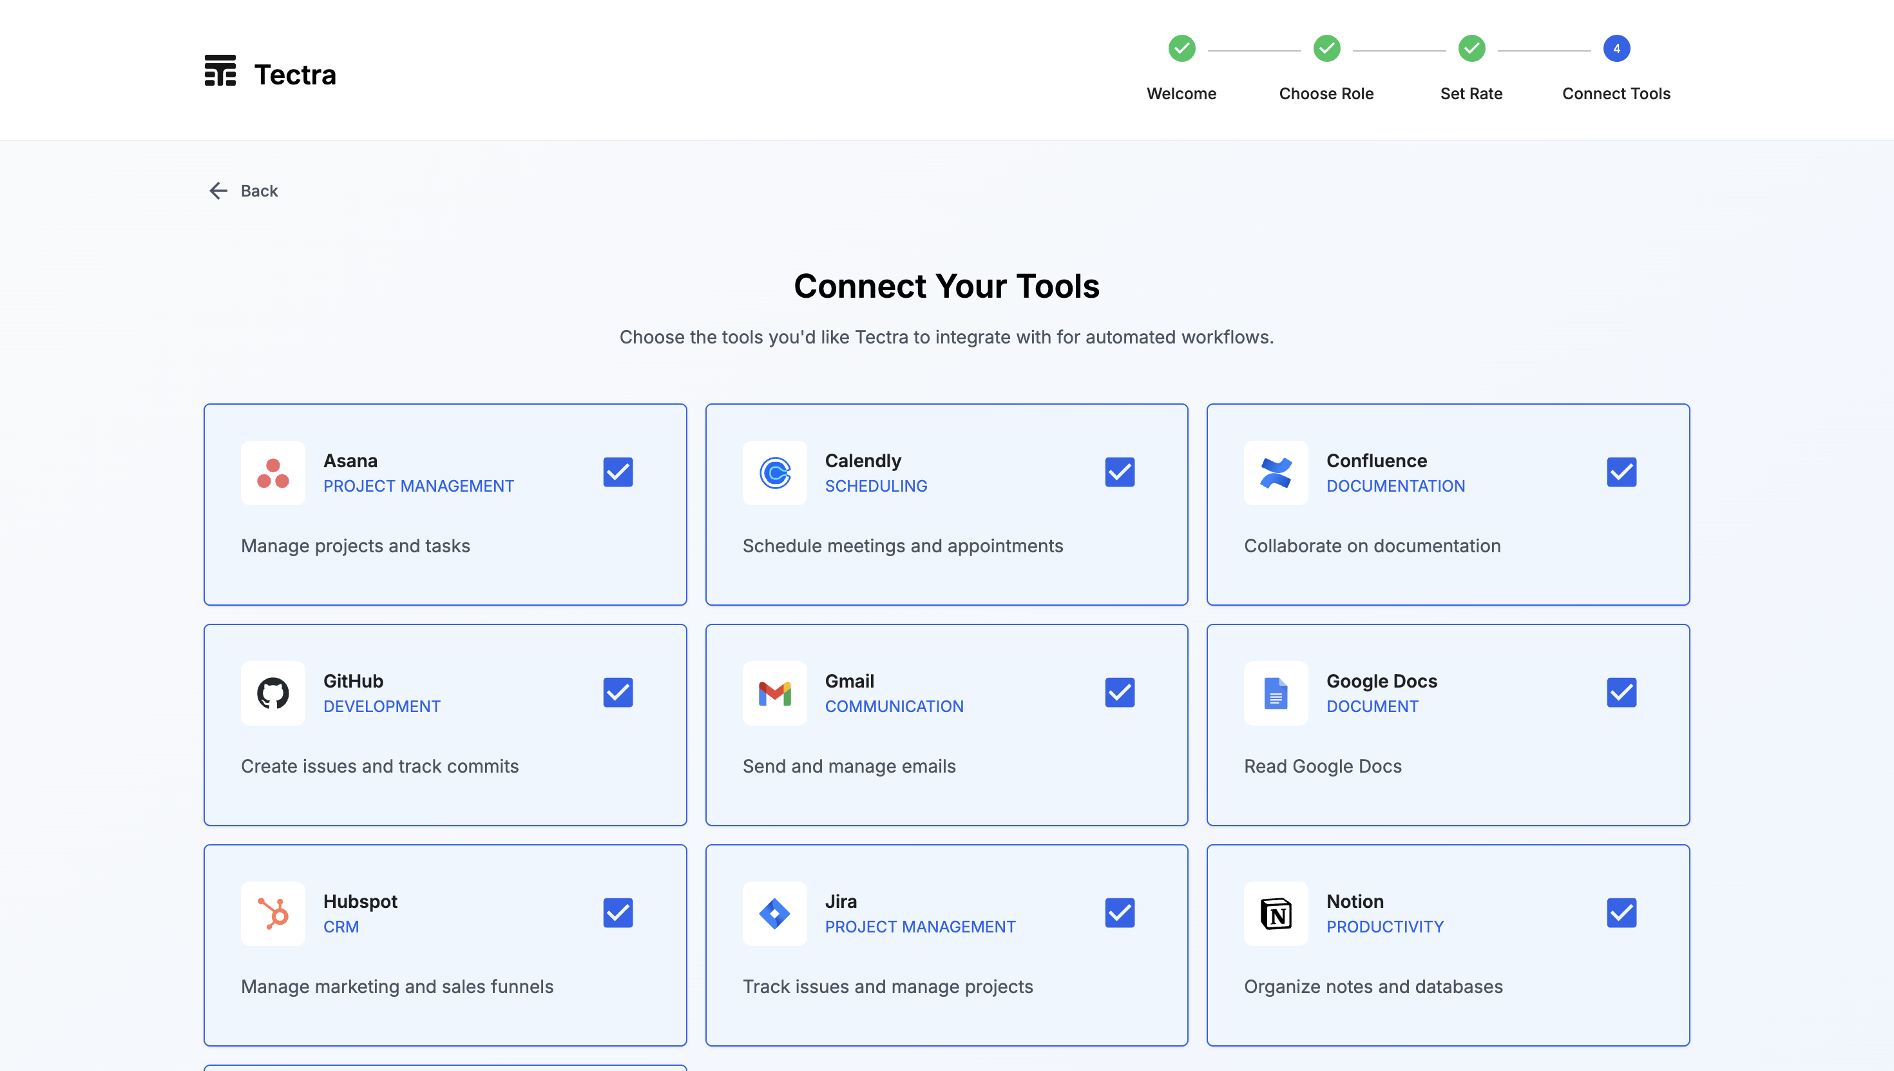Uncheck the Confluence integration checkbox

pyautogui.click(x=1621, y=472)
